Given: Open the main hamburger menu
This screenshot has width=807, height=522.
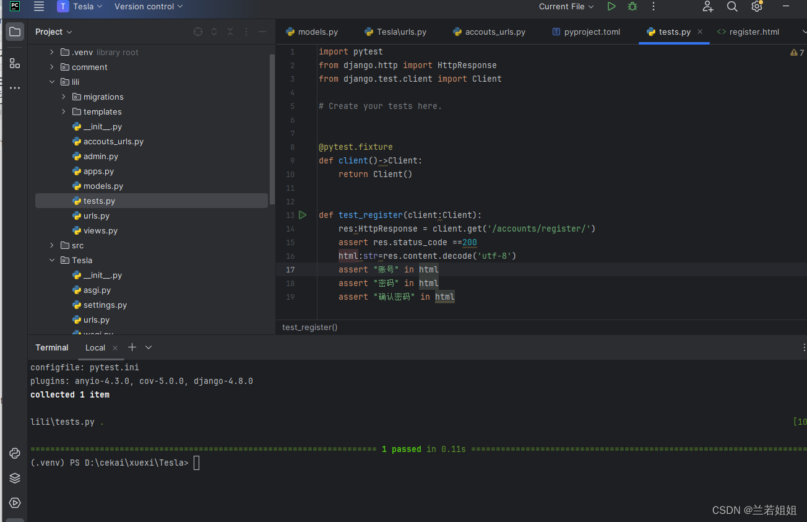Looking at the screenshot, I should (39, 6).
